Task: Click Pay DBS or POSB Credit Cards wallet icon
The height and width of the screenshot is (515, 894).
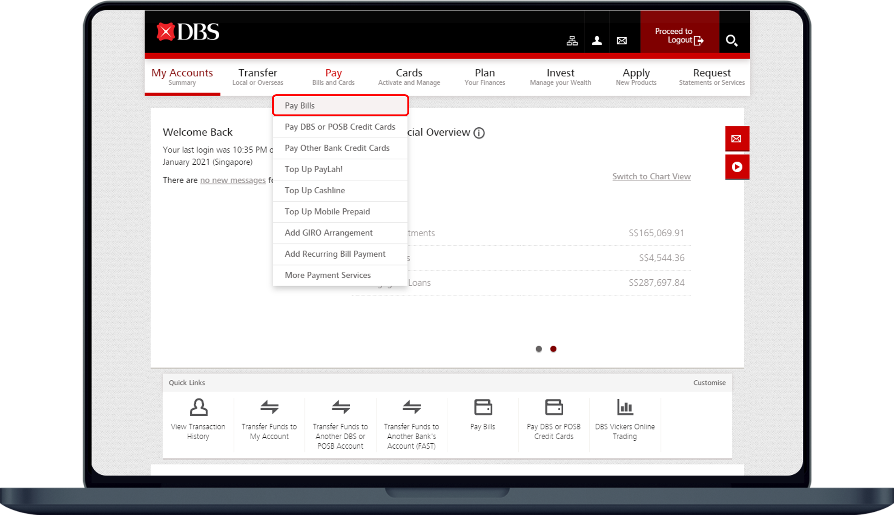Action: (x=554, y=407)
